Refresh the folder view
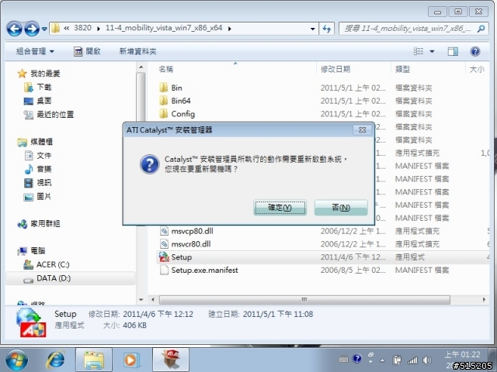497x372 pixels. click(x=326, y=29)
